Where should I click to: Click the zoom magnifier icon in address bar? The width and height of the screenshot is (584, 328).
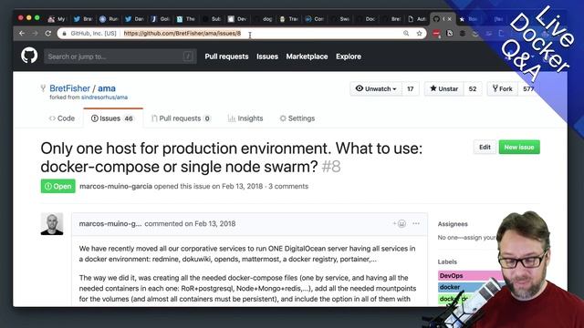(406, 34)
